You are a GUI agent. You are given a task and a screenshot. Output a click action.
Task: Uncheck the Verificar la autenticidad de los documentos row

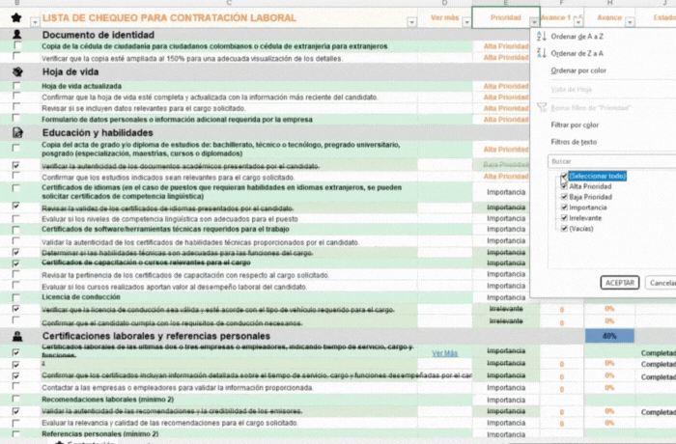(x=16, y=165)
